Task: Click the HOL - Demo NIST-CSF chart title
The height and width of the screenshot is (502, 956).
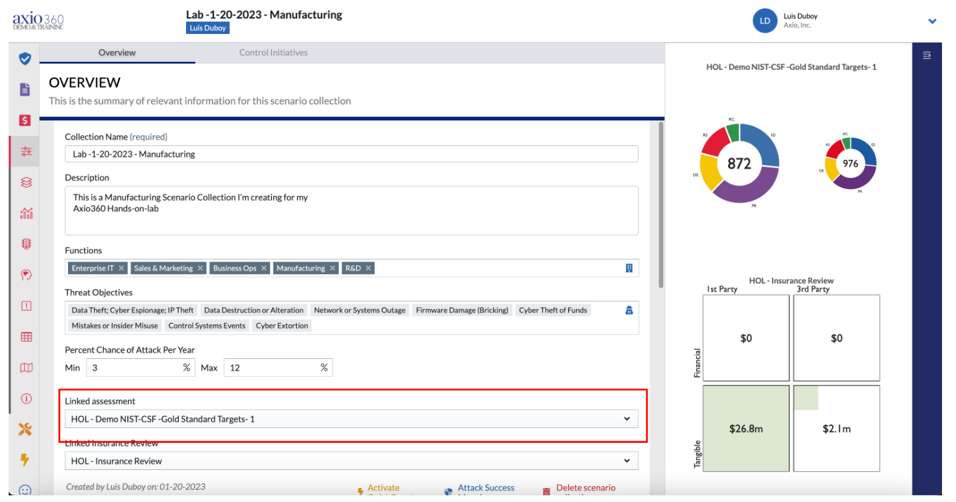Action: click(791, 67)
